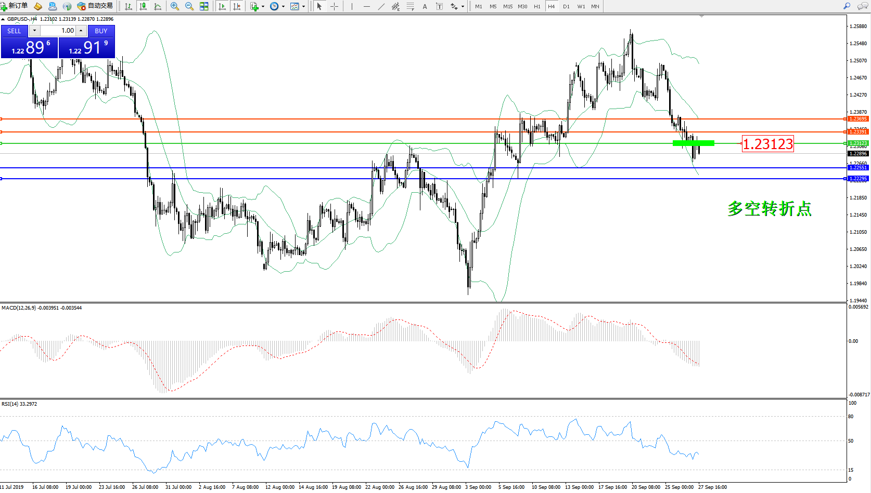Switch to the D1 timeframe
871x493 pixels.
566,6
